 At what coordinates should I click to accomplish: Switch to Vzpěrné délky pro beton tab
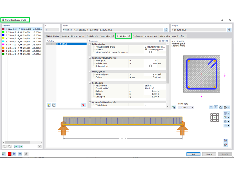click(x=73, y=36)
